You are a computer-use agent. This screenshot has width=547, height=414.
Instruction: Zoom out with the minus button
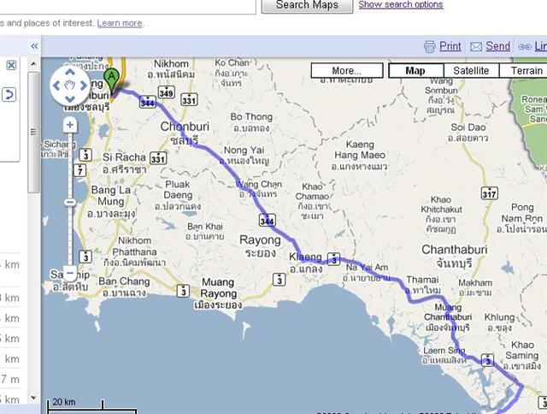[70, 273]
